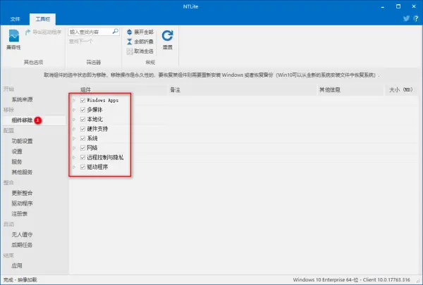423x285 pixels.
Task: Uncheck the 系统 component checkbox
Action: [82, 138]
